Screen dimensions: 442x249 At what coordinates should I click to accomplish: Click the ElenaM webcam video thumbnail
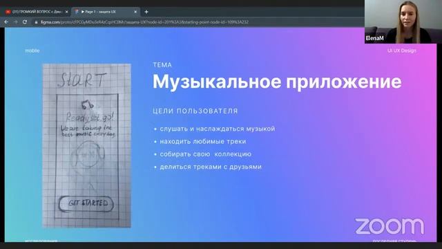tap(403, 21)
